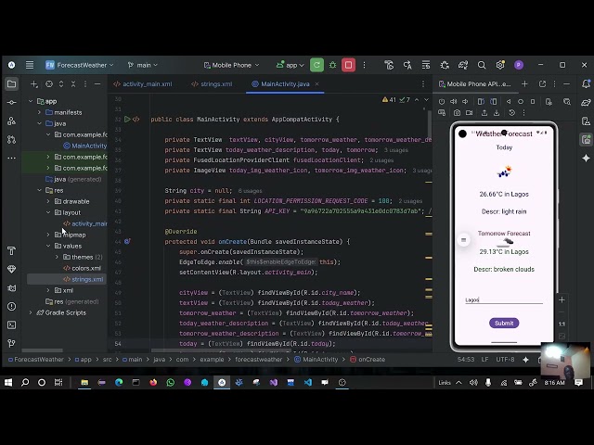The height and width of the screenshot is (445, 594).
Task: Click the project tree horizontal scrollbar
Action: pyautogui.click(x=42, y=350)
